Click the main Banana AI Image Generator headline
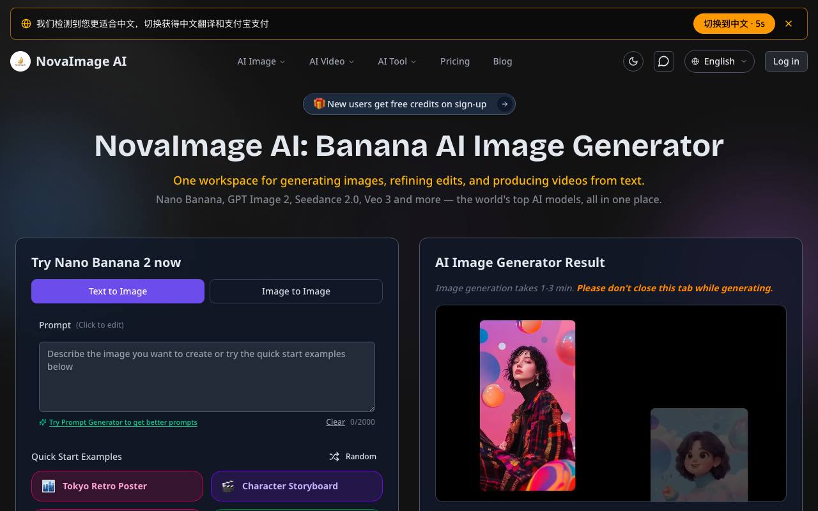 409,146
